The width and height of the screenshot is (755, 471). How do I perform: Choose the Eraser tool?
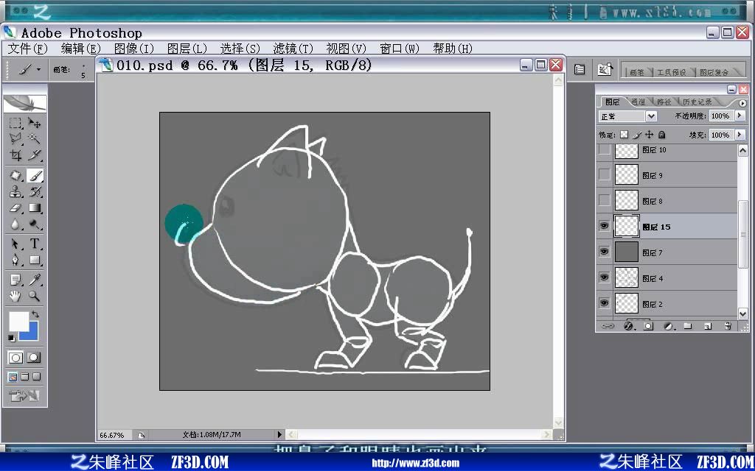[15, 208]
